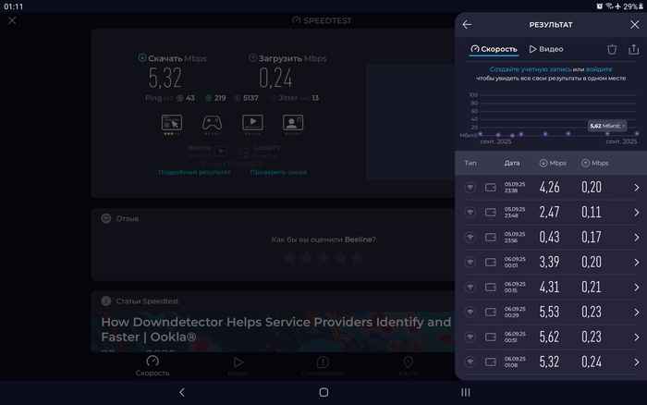Expand the 0,43 Mbps result row chevron
The image size is (647, 405).
click(x=636, y=238)
